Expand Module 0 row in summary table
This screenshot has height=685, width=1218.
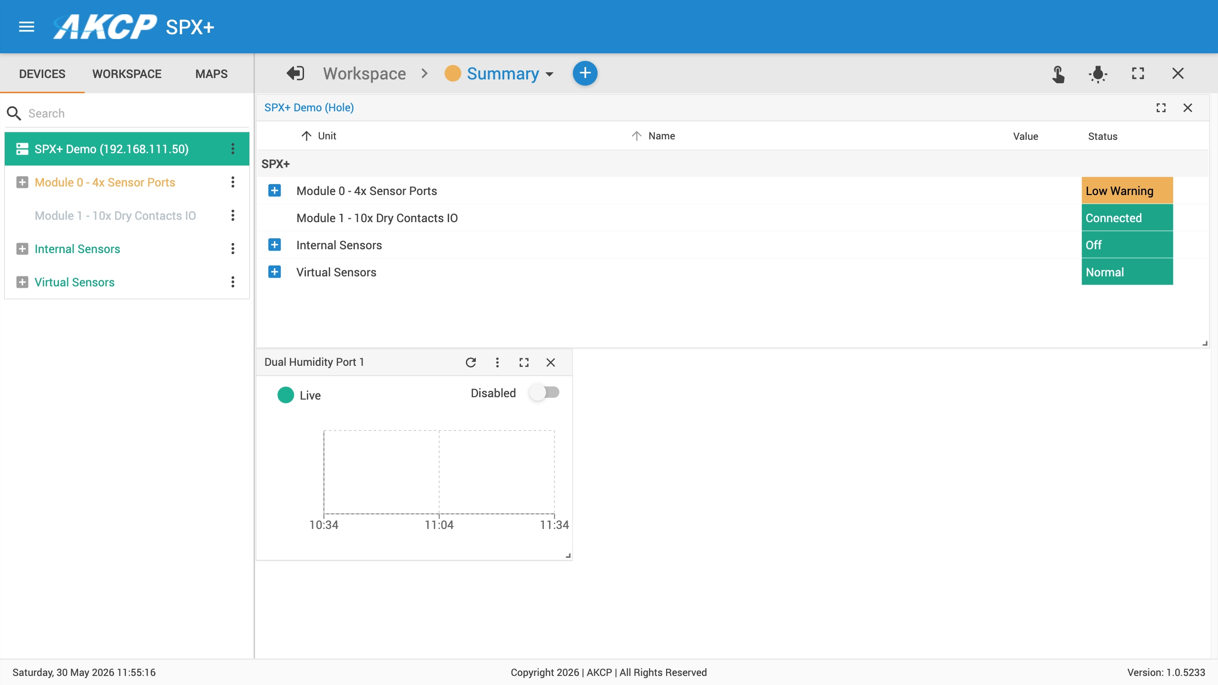click(275, 191)
